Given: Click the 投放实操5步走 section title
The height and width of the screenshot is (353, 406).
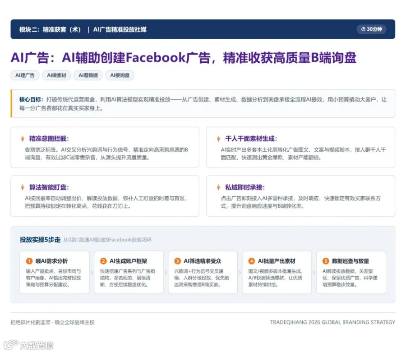Looking at the screenshot, I should click(x=40, y=240).
